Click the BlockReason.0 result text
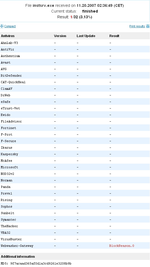Image resolution: width=150 pixels, height=267 pixels. pyautogui.click(x=122, y=246)
